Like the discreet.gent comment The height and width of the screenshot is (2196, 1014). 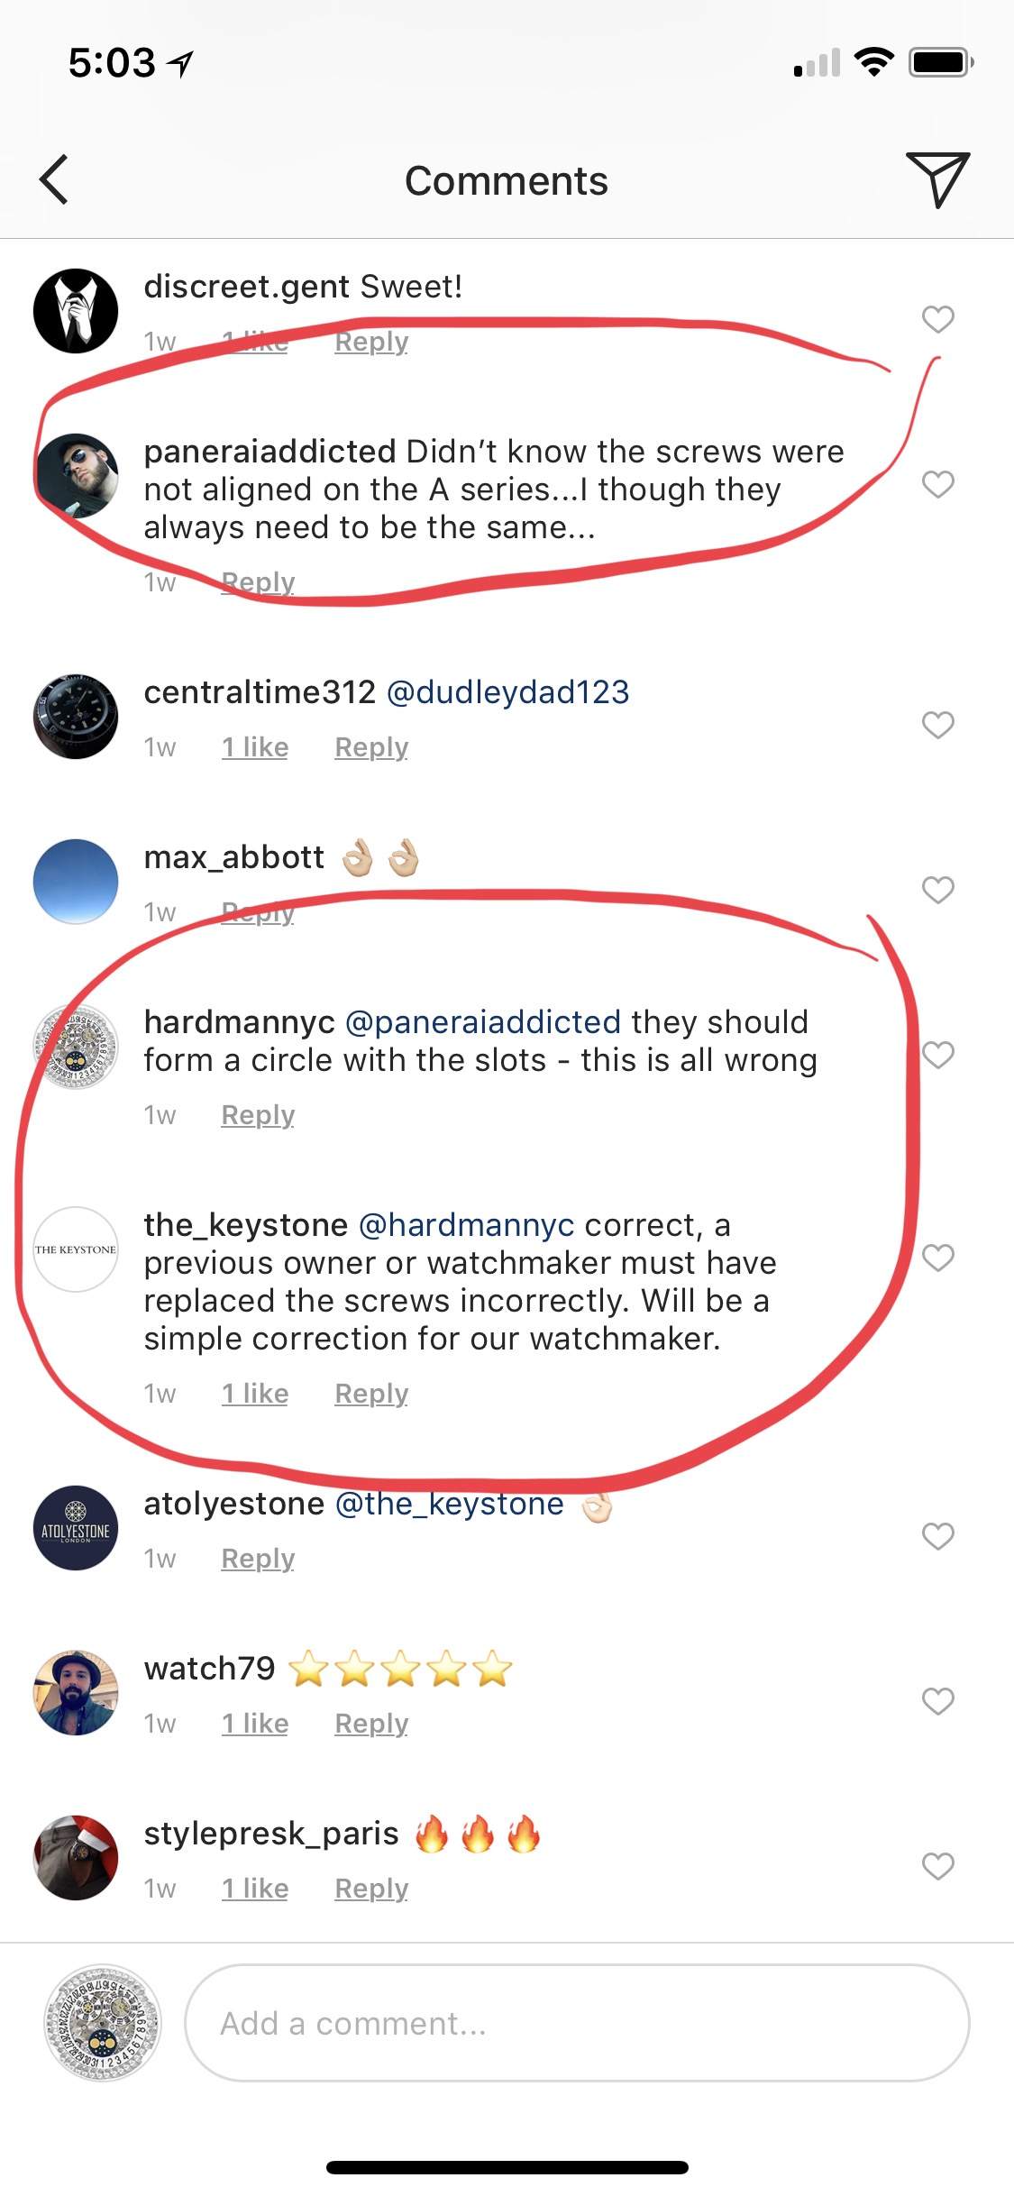[937, 318]
